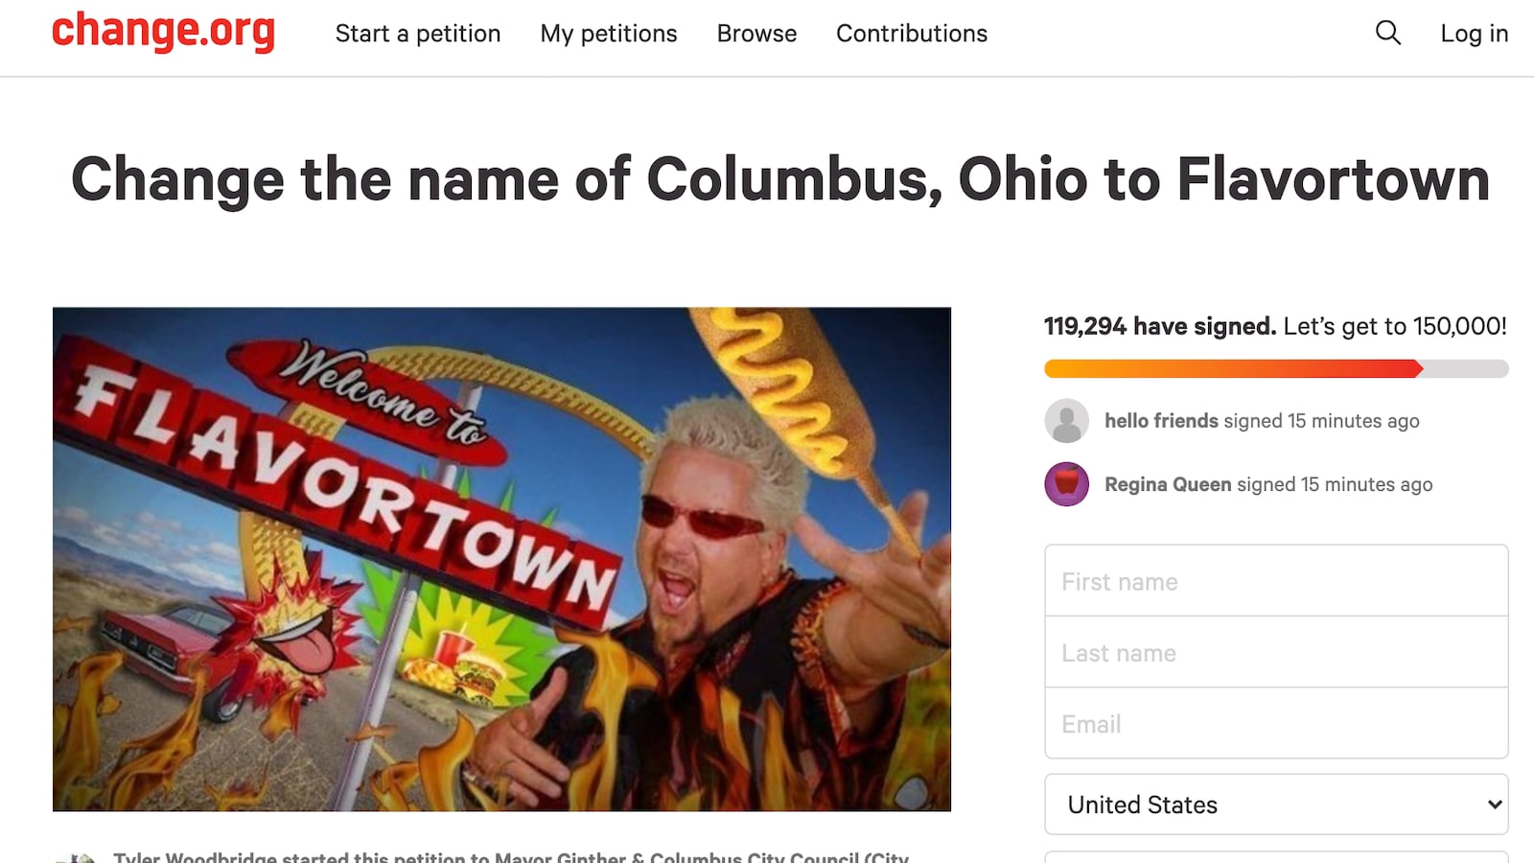The height and width of the screenshot is (863, 1534).
Task: Click the Log in link
Action: (x=1474, y=34)
